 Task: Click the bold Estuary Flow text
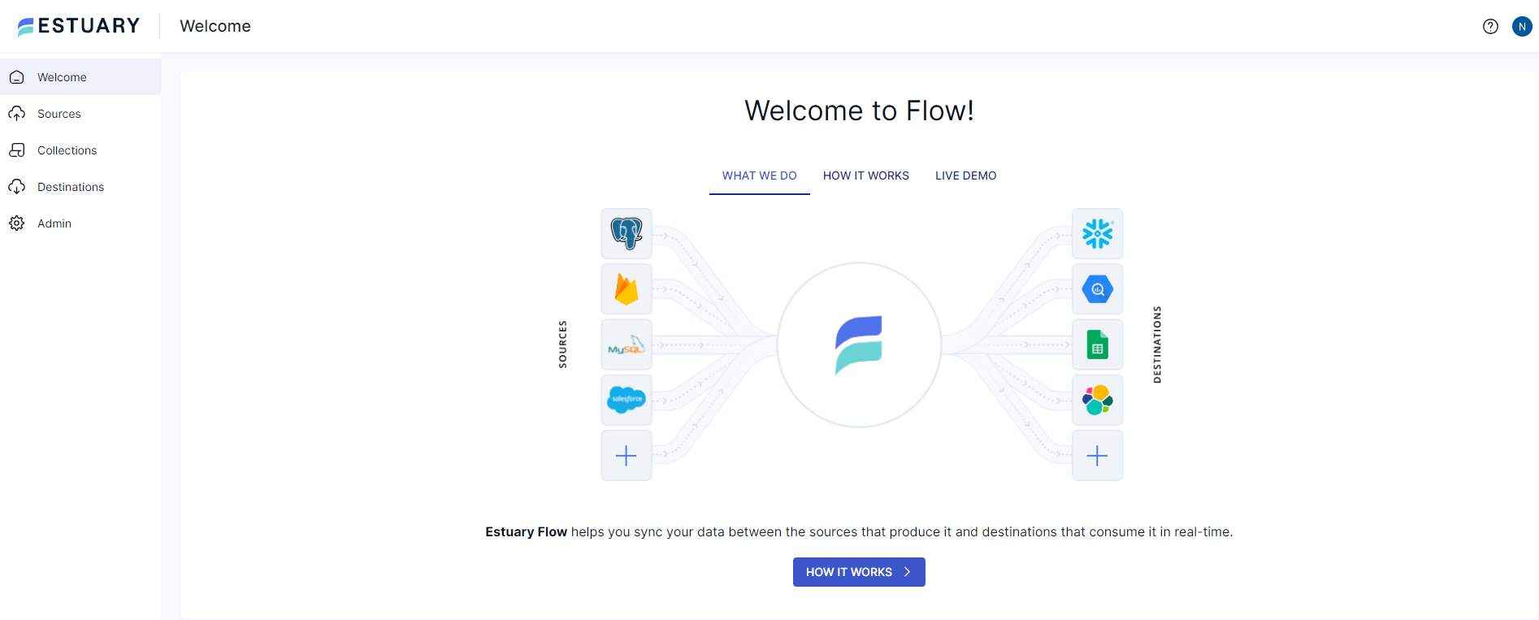coord(526,531)
